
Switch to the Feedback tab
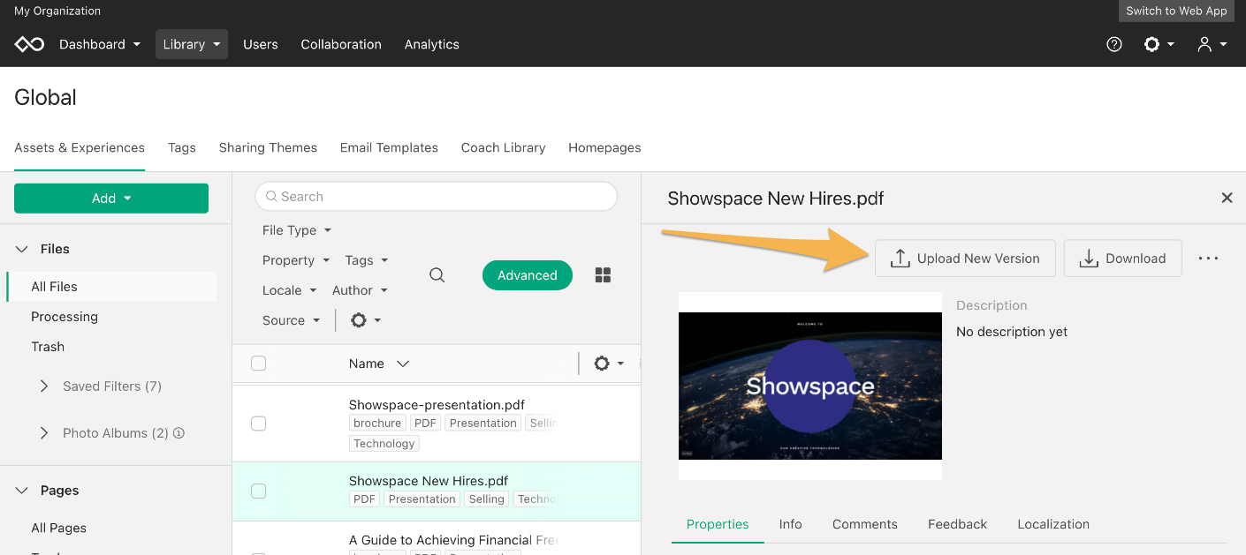[957, 524]
